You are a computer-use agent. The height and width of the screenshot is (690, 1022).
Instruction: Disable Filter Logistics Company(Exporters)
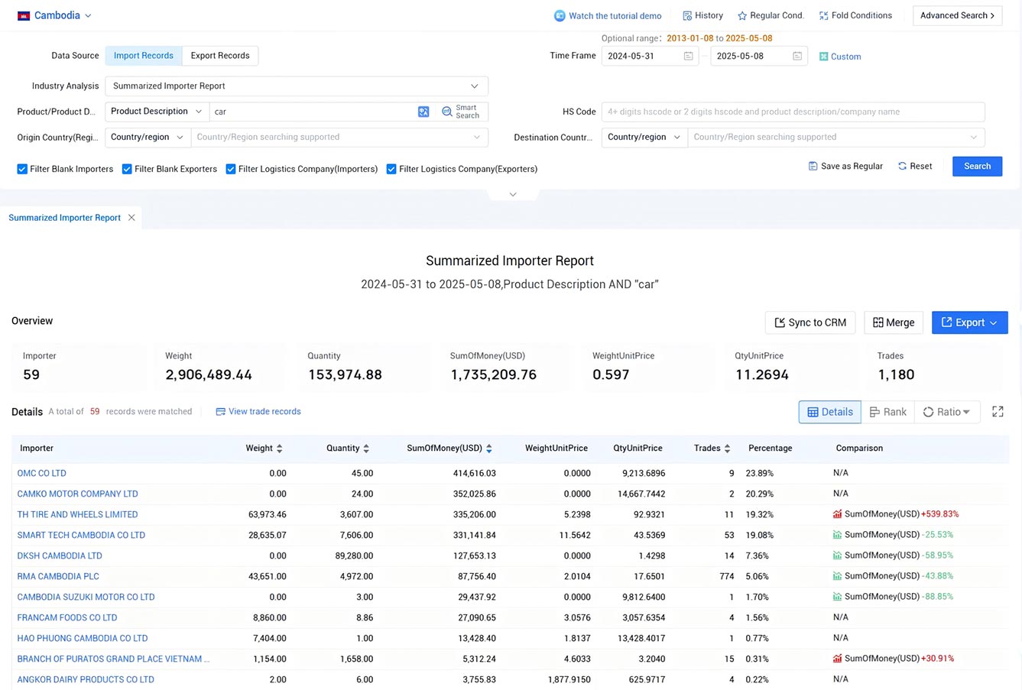[x=391, y=169]
